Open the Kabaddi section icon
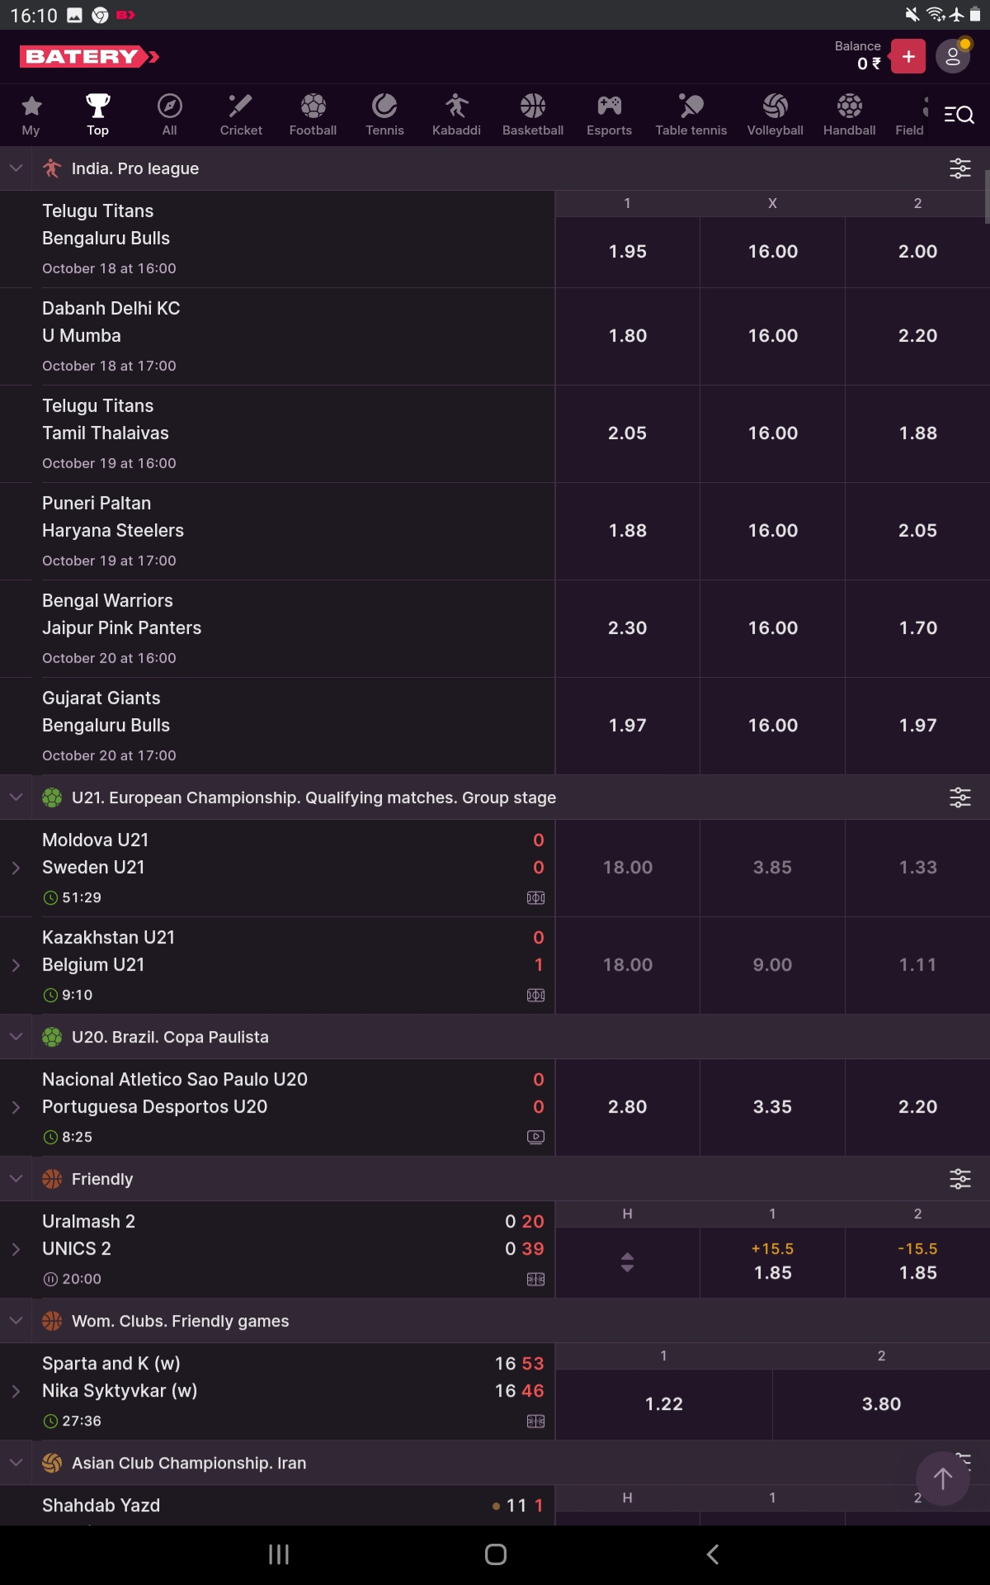The width and height of the screenshot is (990, 1585). tap(456, 114)
